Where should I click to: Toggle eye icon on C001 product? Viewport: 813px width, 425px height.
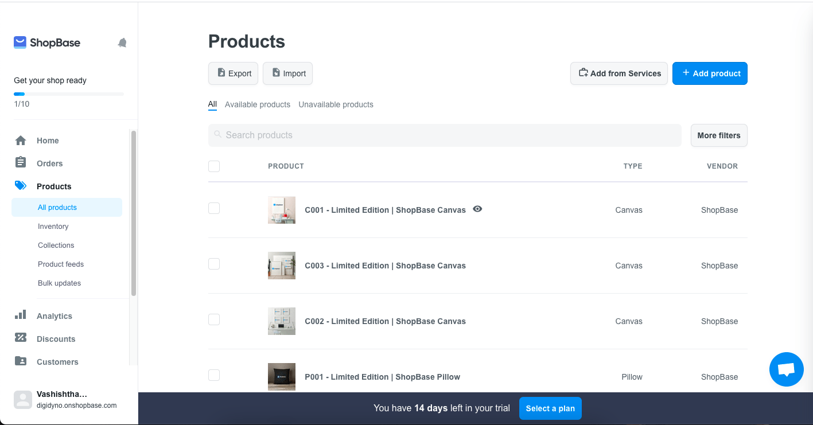pos(477,209)
